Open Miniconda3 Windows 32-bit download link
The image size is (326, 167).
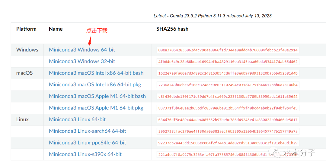pyautogui.click(x=82, y=61)
